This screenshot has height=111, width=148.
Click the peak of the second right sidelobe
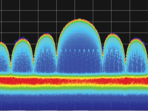(136, 39)
